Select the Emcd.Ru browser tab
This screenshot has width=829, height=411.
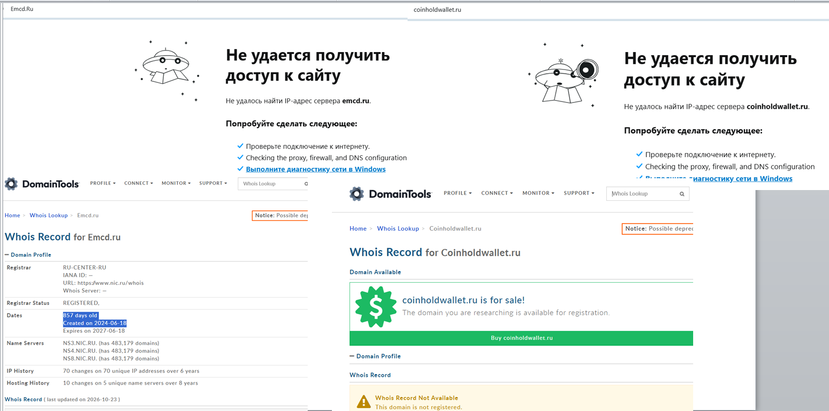[x=22, y=9]
